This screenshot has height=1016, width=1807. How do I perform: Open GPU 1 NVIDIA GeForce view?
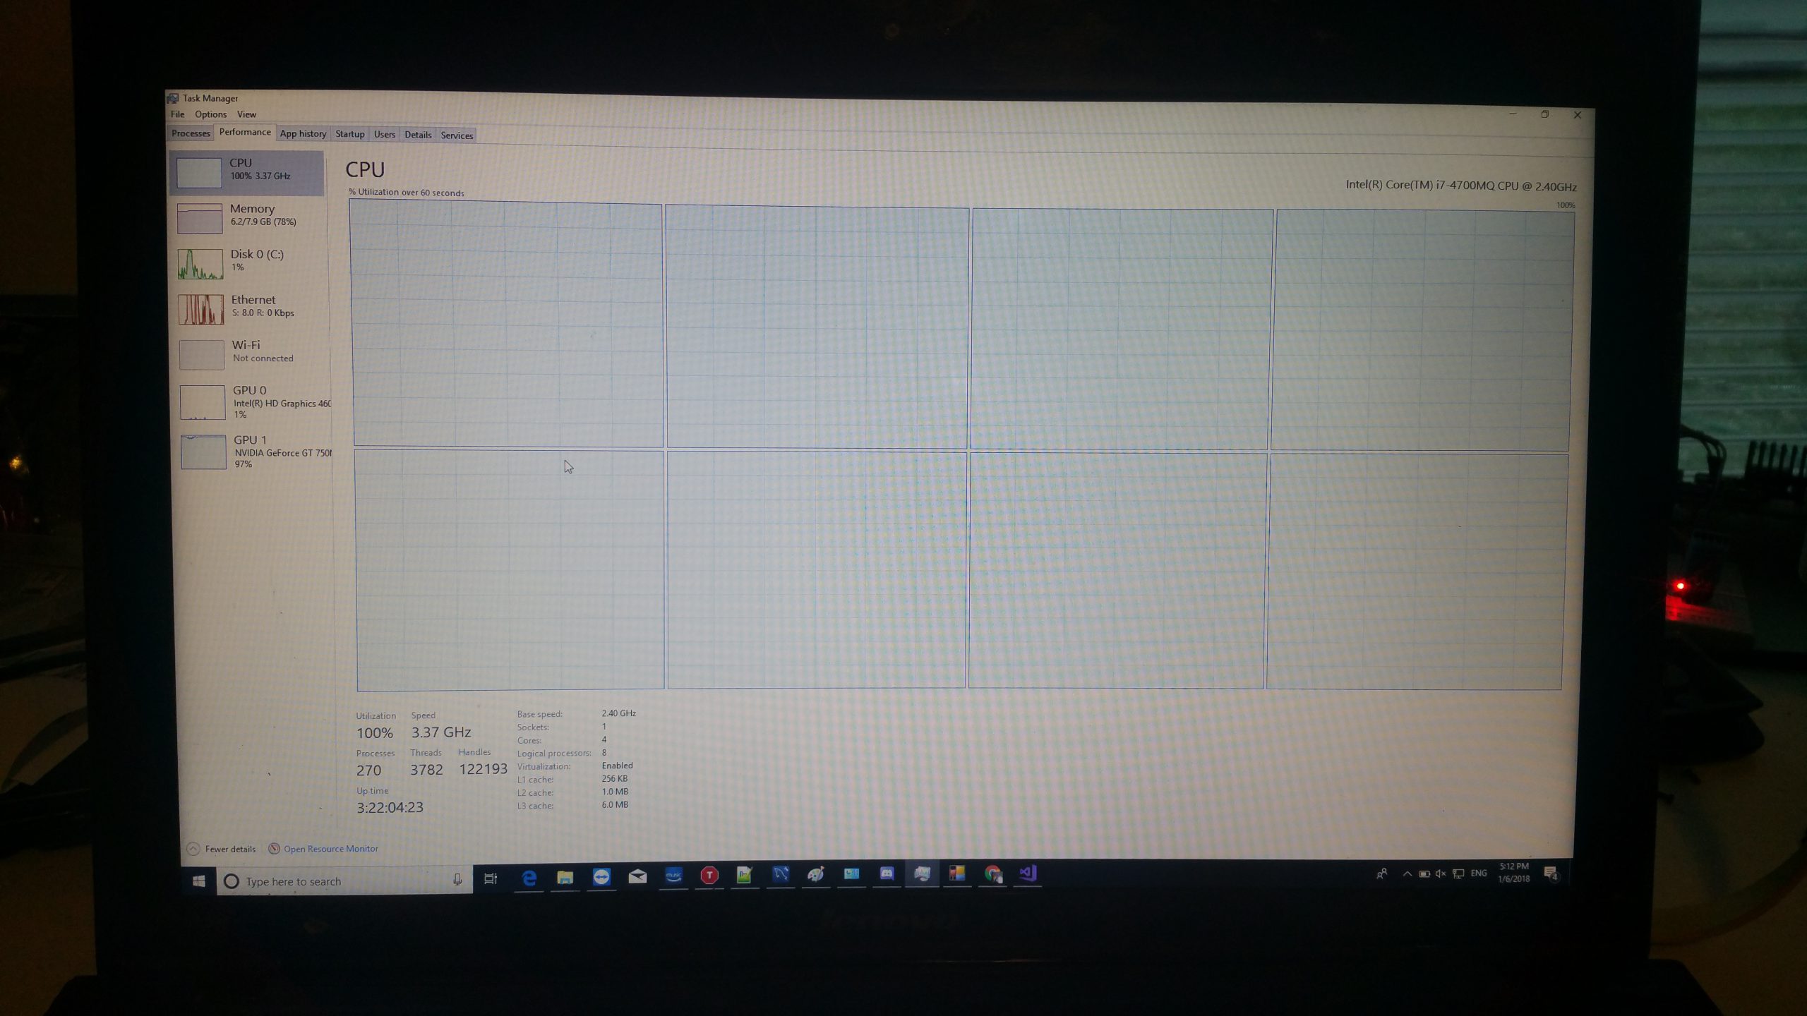(x=254, y=451)
